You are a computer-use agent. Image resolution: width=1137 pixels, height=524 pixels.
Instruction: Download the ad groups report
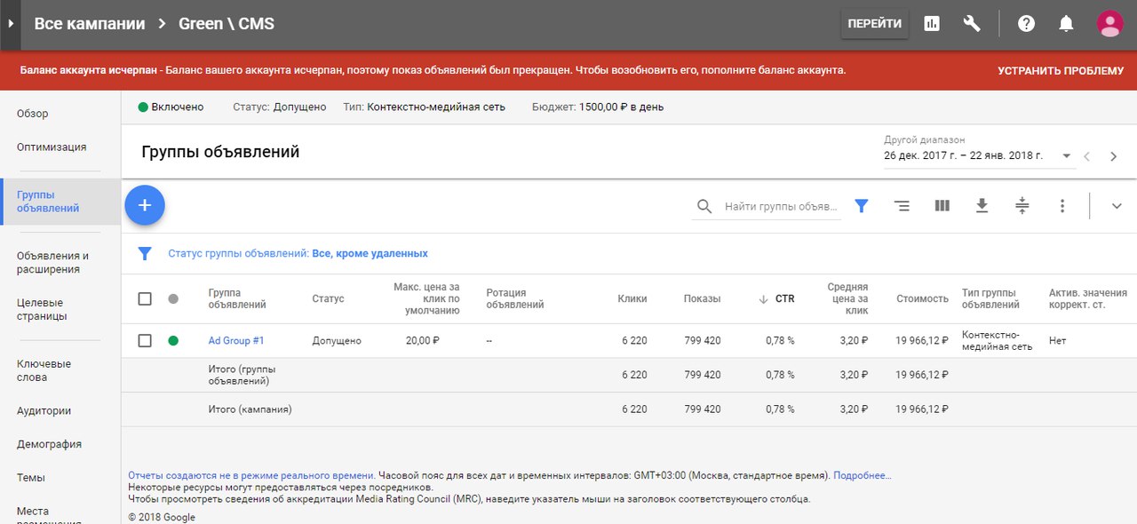point(982,206)
